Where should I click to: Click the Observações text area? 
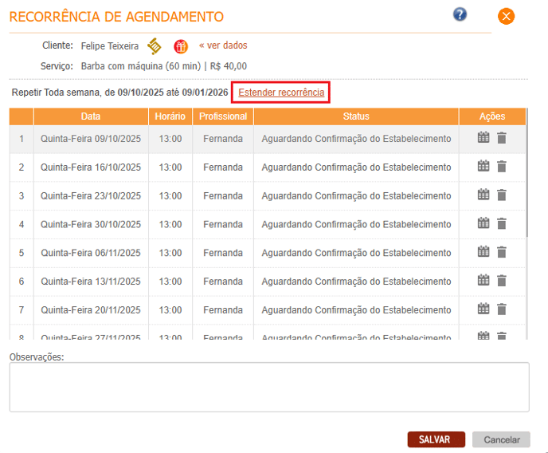269,387
